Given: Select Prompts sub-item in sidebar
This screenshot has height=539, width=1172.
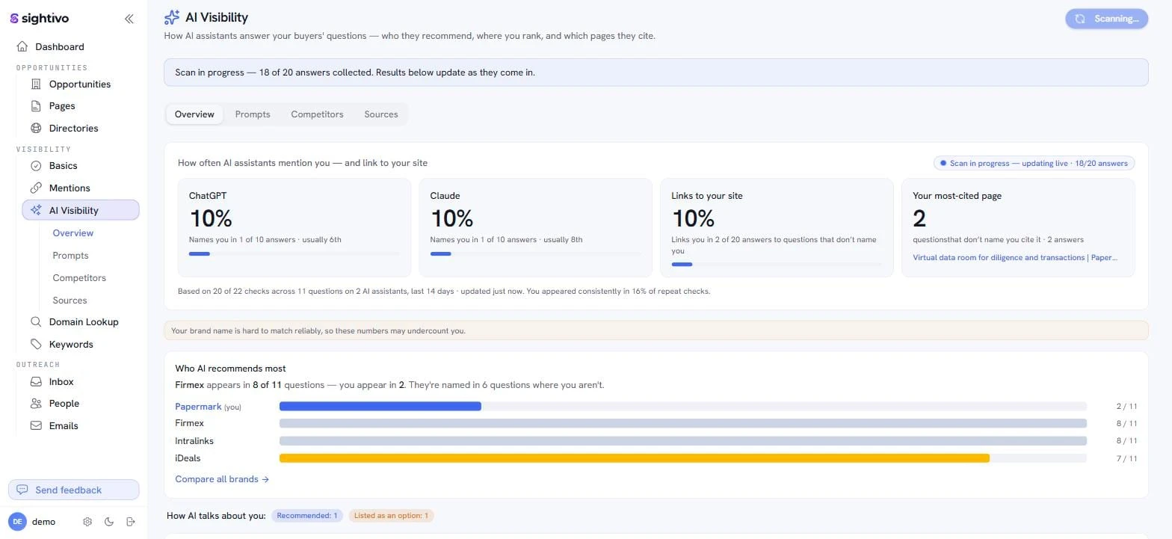Looking at the screenshot, I should pyautogui.click(x=70, y=256).
